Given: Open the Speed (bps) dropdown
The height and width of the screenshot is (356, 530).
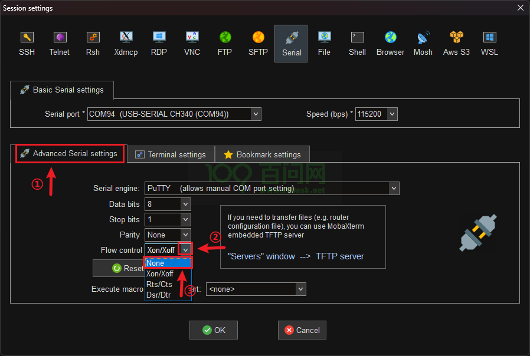Looking at the screenshot, I should tap(392, 114).
